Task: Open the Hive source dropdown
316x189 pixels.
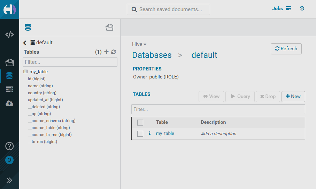Action: 139,44
